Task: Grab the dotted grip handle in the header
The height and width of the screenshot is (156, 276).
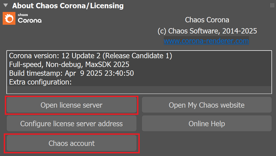Action: [x=272, y=5]
